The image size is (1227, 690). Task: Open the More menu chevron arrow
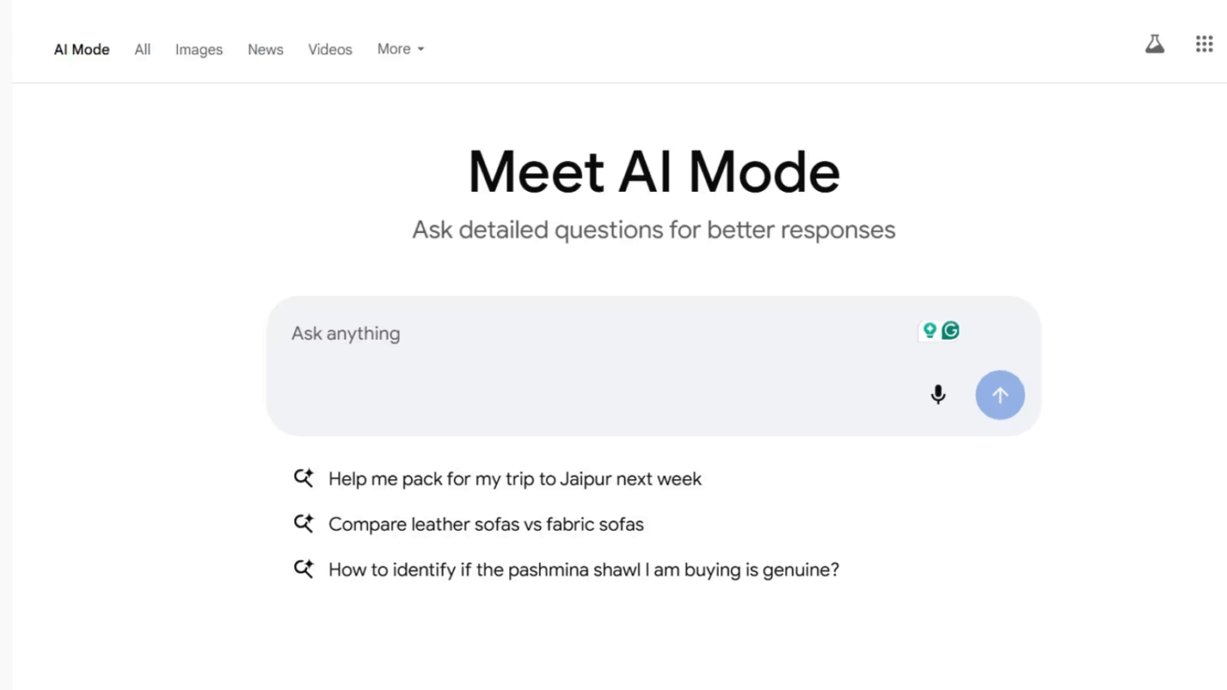coord(421,50)
